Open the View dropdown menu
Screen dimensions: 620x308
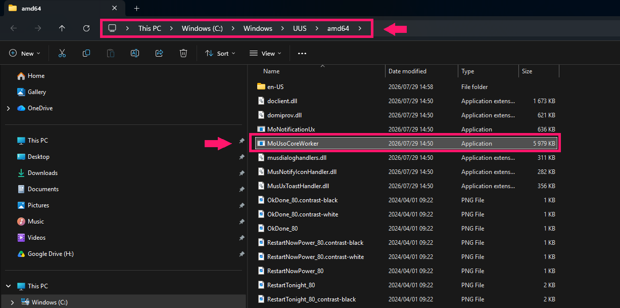tap(265, 53)
